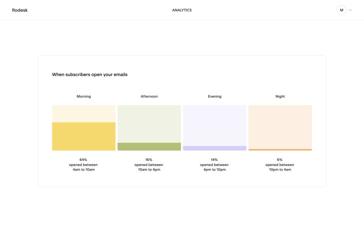Viewport: 364px width, 227px height.
Task: Click the 4pm to 10pm time range text
Action: click(215, 169)
